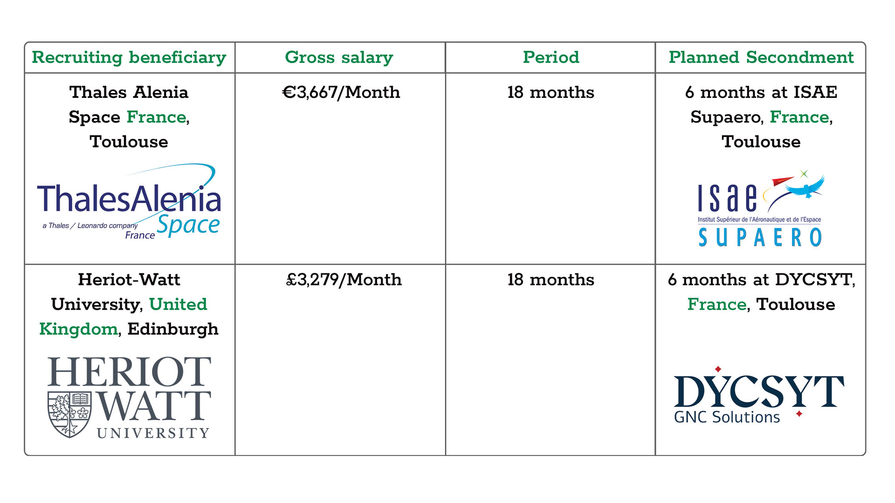Click 18 months in Thales row

click(551, 92)
